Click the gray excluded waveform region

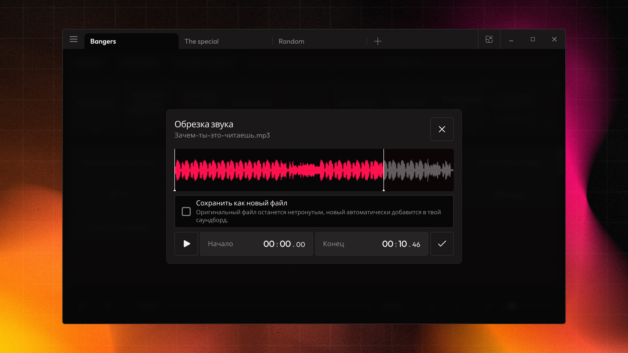coord(419,170)
